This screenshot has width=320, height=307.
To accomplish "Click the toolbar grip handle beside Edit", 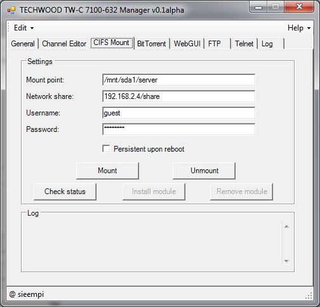I will (8, 27).
